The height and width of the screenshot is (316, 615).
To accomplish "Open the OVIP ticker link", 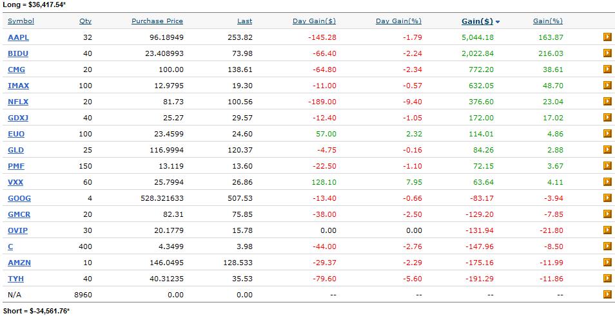I will point(17,230).
